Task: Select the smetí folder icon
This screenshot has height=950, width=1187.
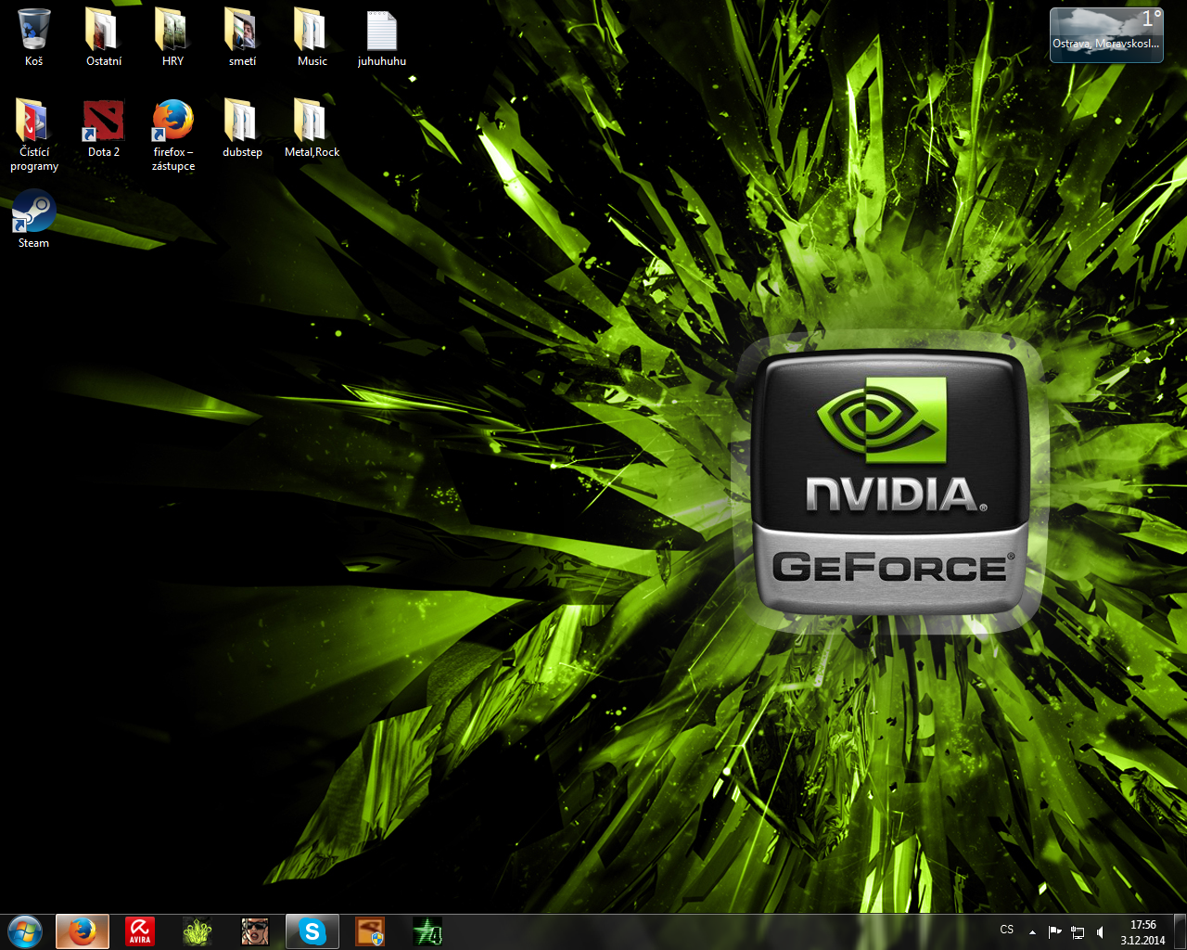Action: pos(243,38)
